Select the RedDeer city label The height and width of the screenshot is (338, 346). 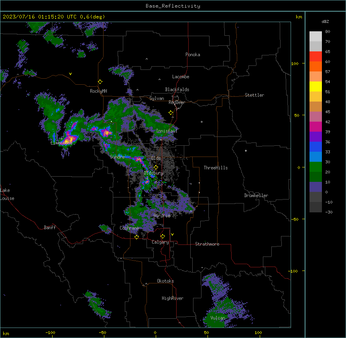[177, 102]
